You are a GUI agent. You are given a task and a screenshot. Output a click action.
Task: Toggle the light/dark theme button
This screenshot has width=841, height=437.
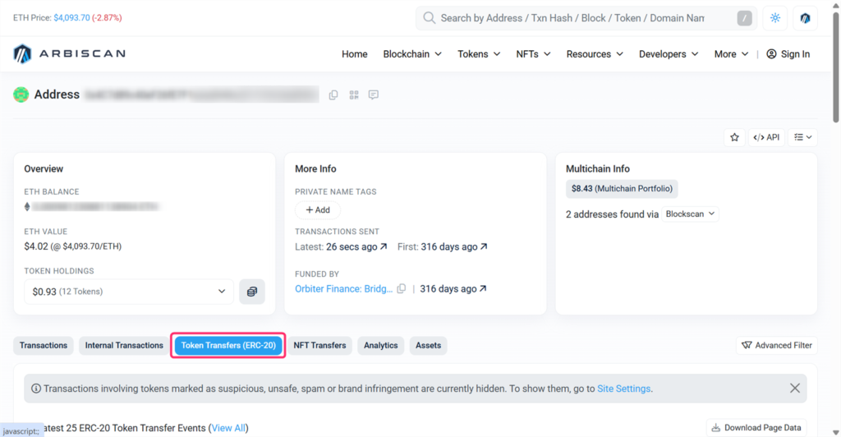pyautogui.click(x=774, y=18)
